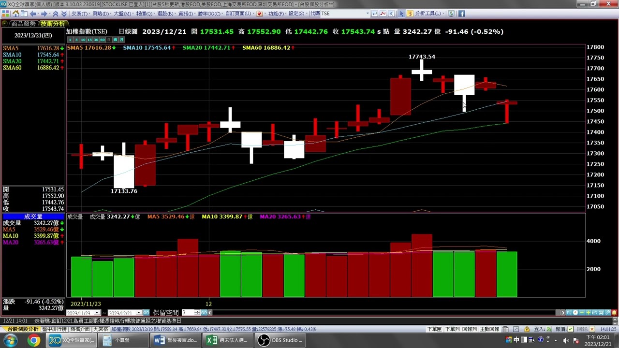Open the Facebook icon in toolbar
The height and width of the screenshot is (348, 619).
(x=461, y=14)
